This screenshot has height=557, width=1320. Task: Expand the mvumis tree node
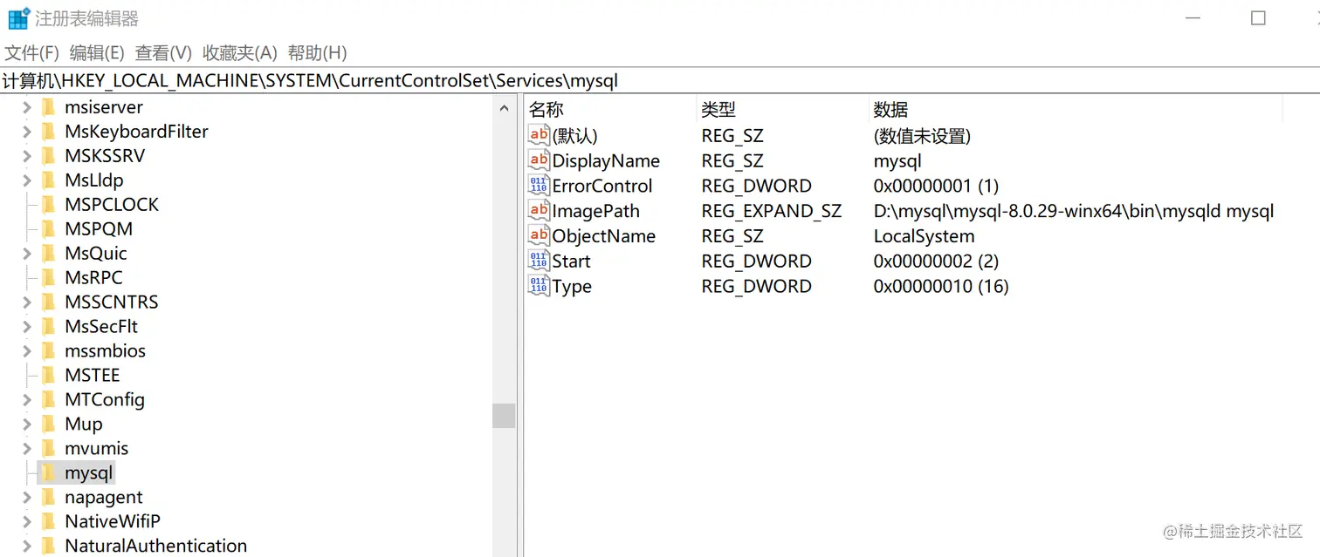26,449
